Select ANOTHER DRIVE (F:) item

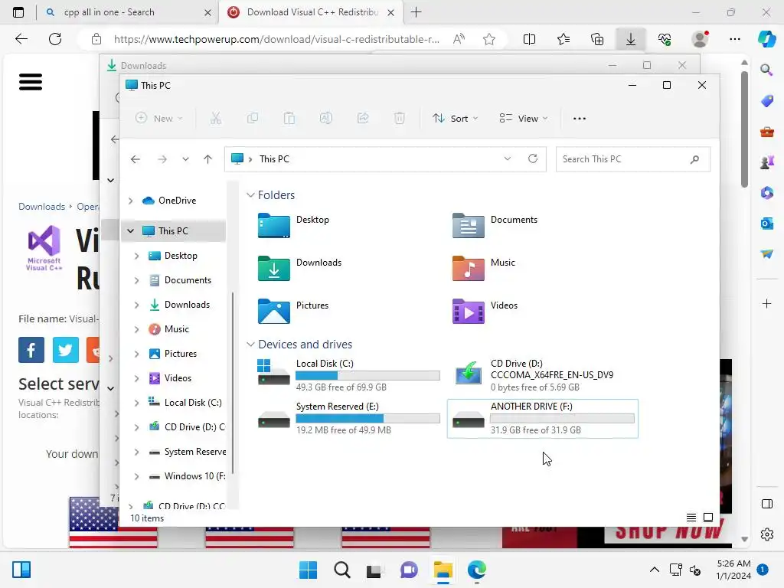click(x=543, y=419)
